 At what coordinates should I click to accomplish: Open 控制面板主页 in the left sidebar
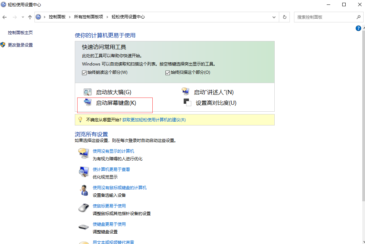[x=20, y=32]
